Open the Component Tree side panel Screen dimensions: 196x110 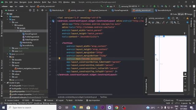click(x=146, y=86)
